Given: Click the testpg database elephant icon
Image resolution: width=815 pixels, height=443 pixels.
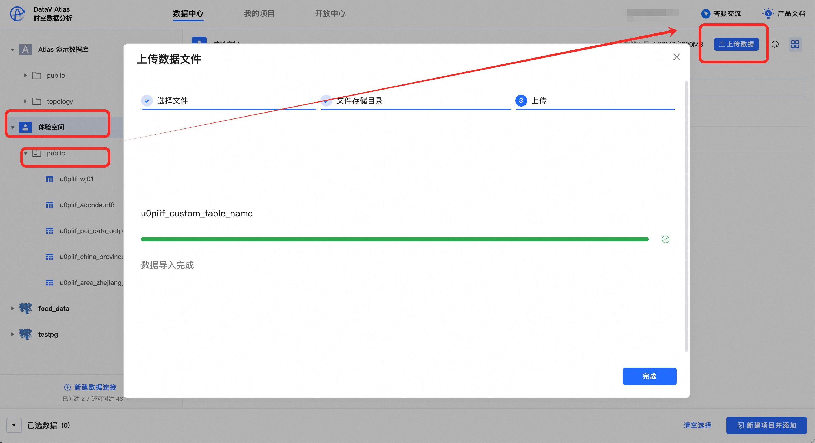Looking at the screenshot, I should (25, 334).
